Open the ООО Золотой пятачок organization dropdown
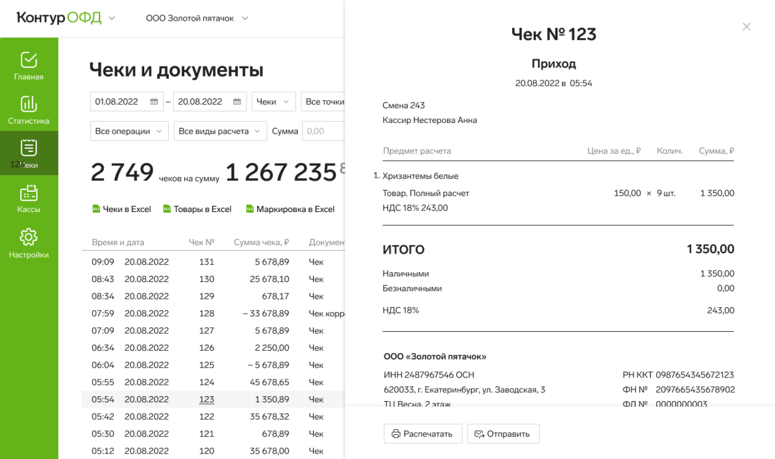 pos(197,18)
